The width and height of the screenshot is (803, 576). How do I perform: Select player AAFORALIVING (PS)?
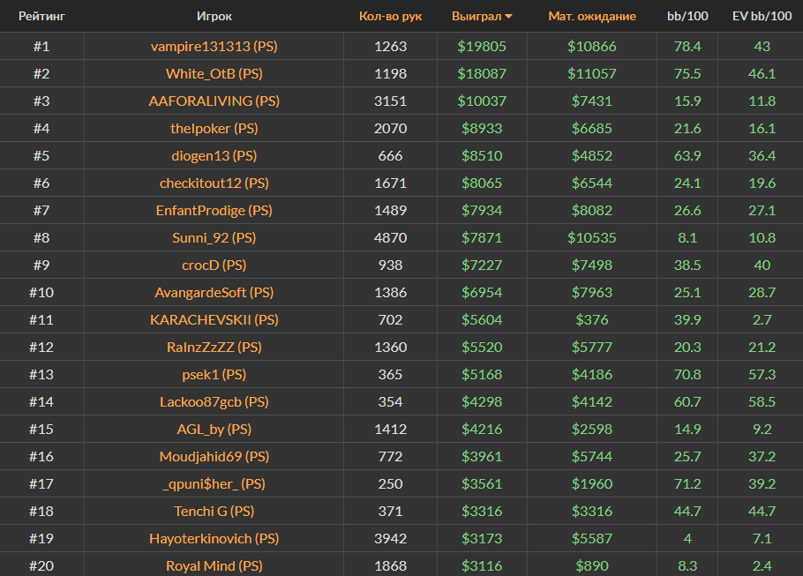[214, 101]
